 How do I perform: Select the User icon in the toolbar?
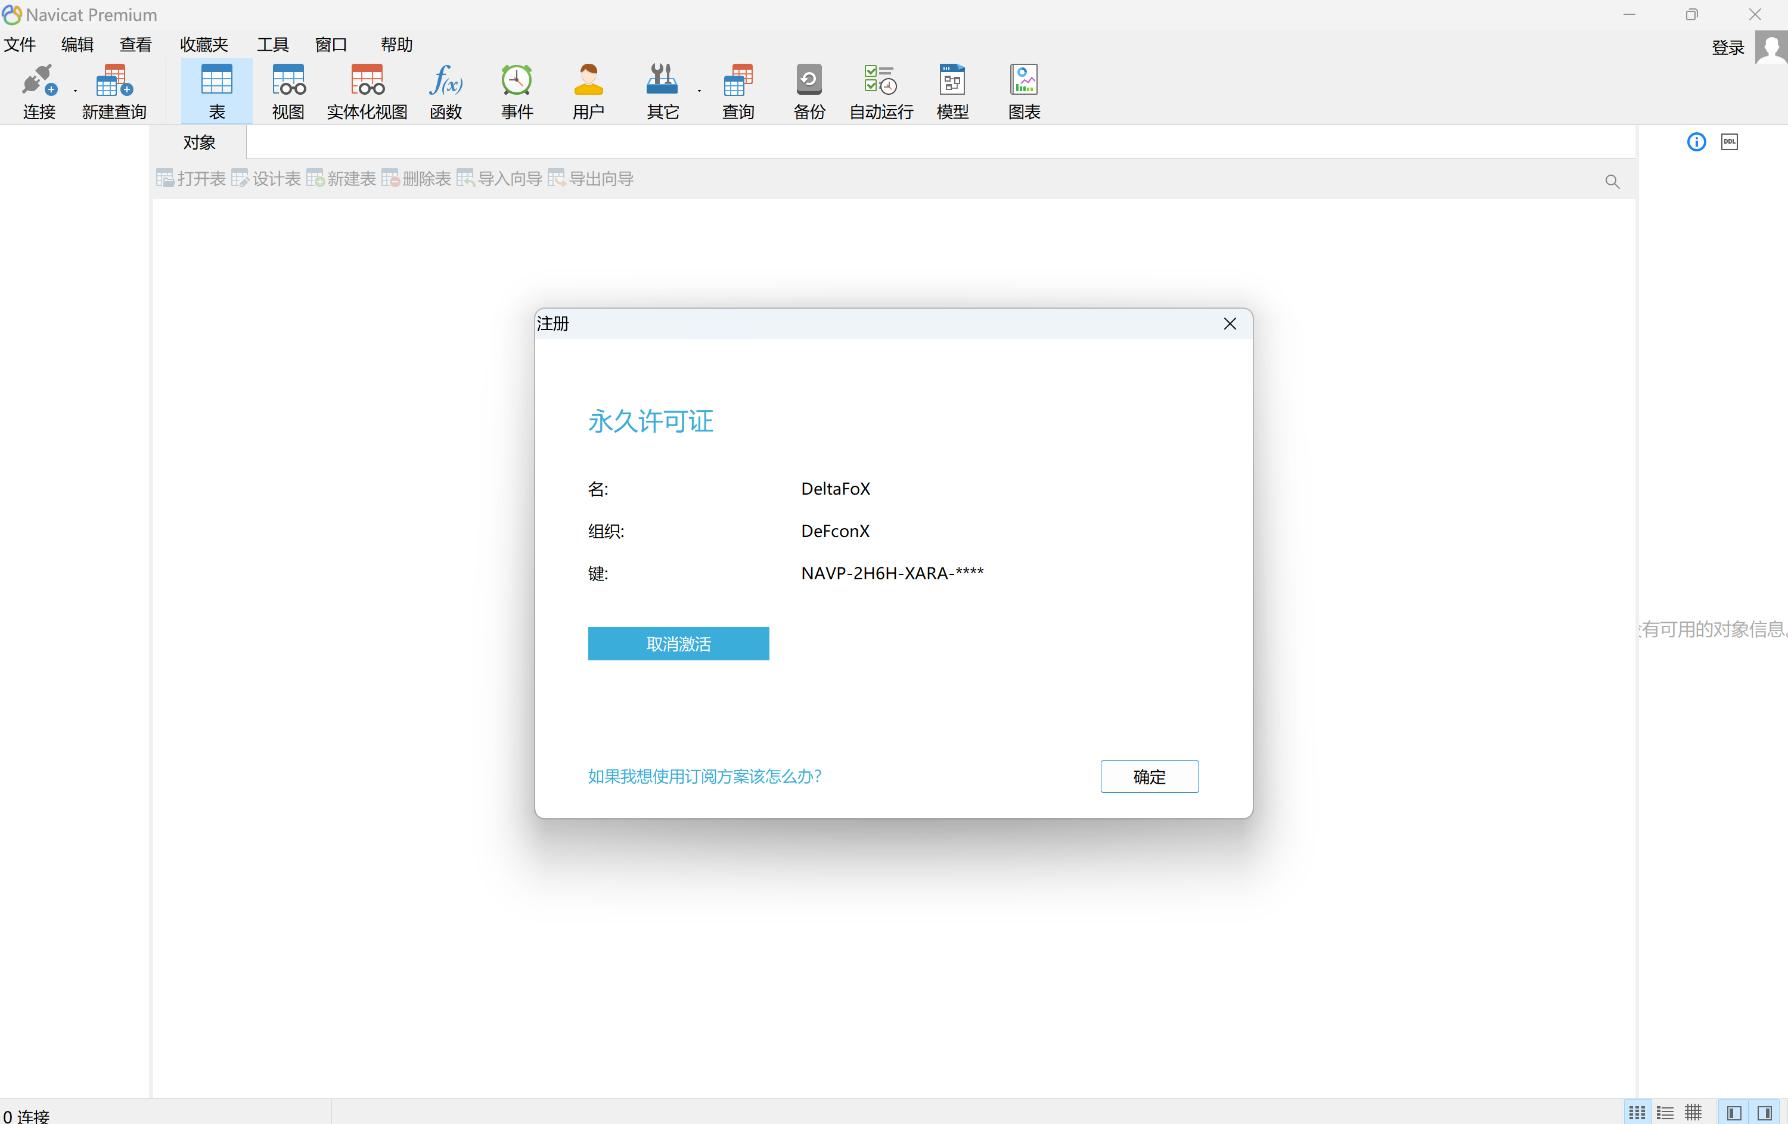point(588,80)
